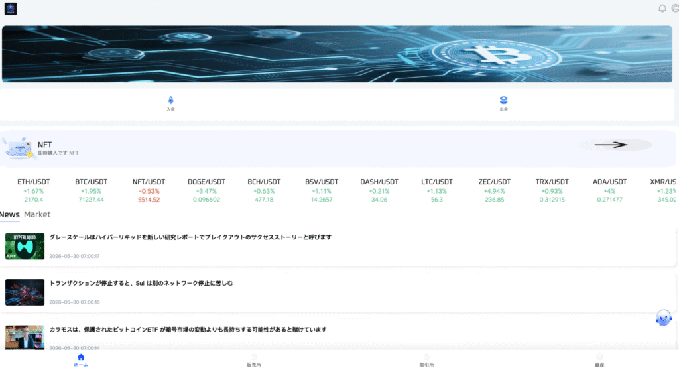679x372 pixels.
Task: Select the ZEC/USDT ticker
Action: 494,190
